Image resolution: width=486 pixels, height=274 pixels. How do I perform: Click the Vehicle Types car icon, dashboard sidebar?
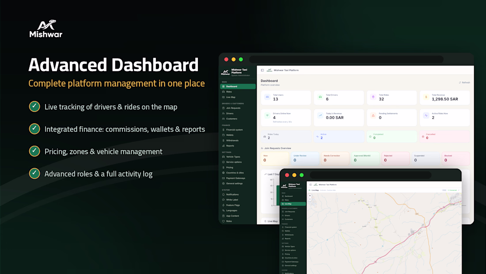pyautogui.click(x=224, y=157)
